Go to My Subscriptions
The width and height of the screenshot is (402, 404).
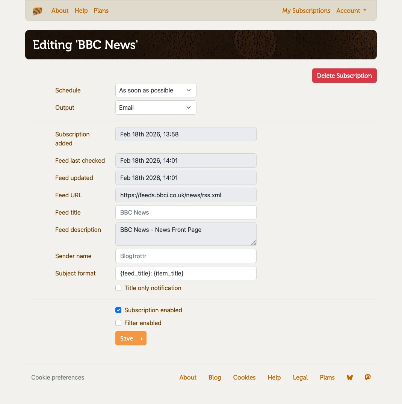coord(306,11)
